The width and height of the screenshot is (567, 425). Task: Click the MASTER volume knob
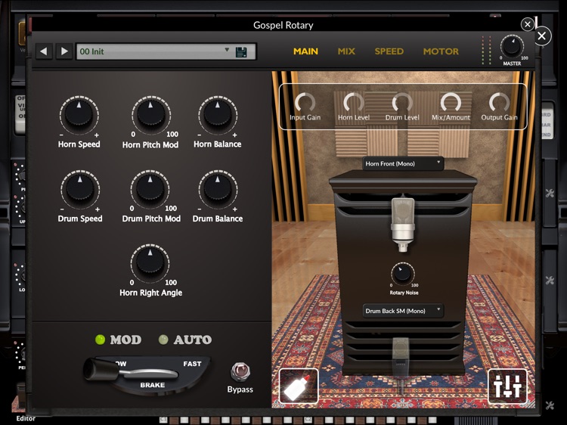512,47
